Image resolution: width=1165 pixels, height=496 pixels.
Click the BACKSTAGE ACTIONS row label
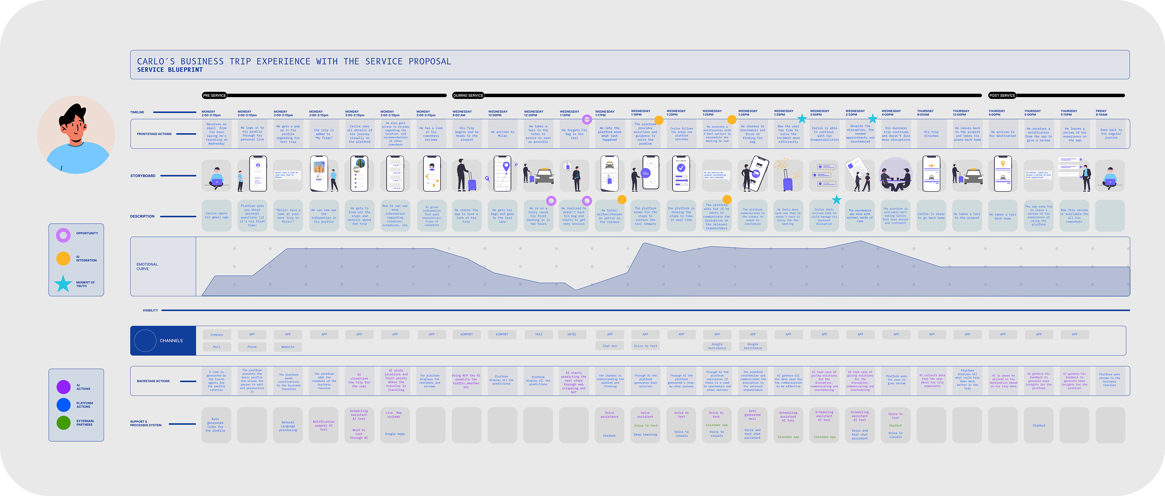point(153,381)
